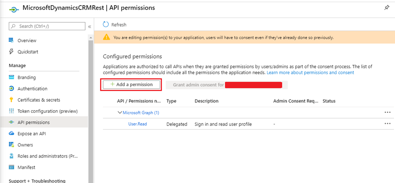Open the ellipsis menu for Microsoft Graph row
This screenshot has height=183, width=395.
(387, 112)
